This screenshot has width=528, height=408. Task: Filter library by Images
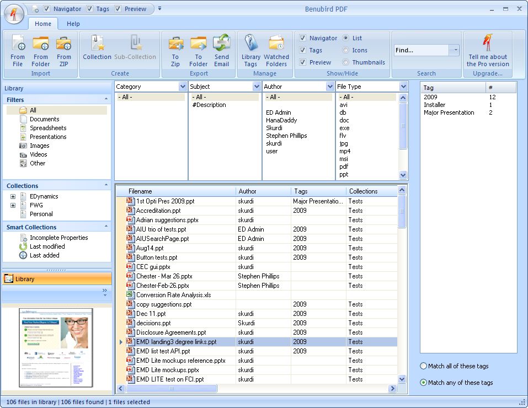click(39, 146)
